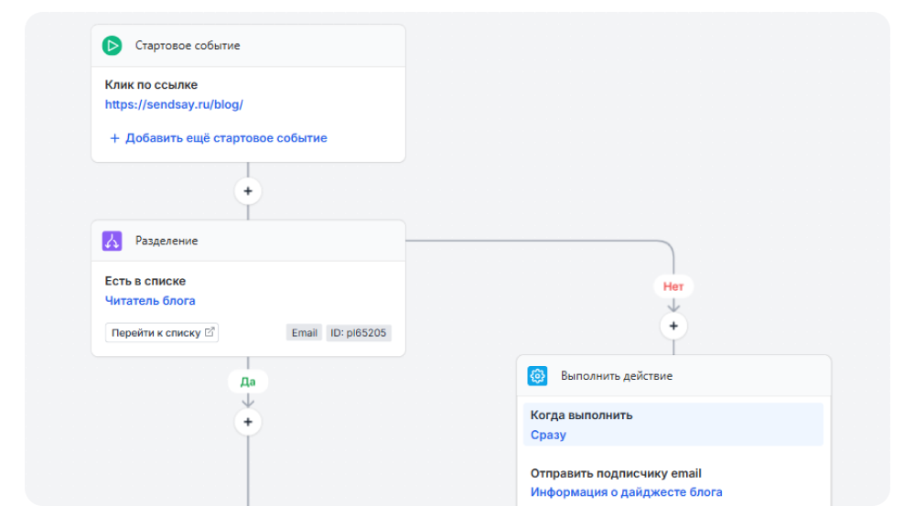This screenshot has width=915, height=517.
Task: Click the ID: pl65205 badge
Action: tap(359, 333)
